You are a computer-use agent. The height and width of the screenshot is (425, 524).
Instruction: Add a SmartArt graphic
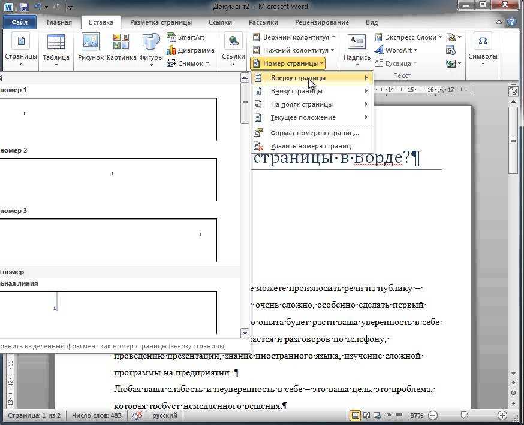coord(185,37)
